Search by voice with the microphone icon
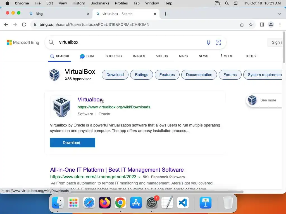Viewport: 286px width, 214px height. pyautogui.click(x=208, y=42)
